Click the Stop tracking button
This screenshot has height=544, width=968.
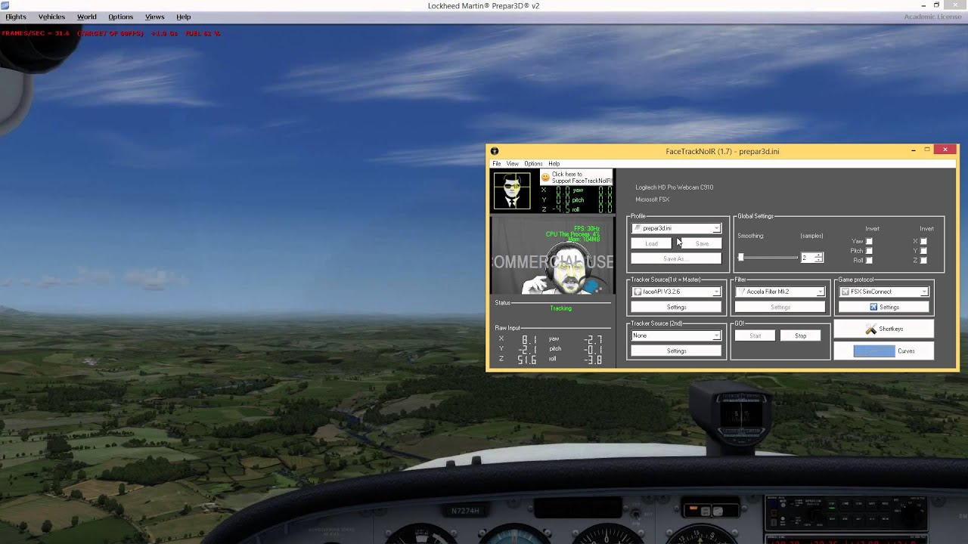click(800, 335)
